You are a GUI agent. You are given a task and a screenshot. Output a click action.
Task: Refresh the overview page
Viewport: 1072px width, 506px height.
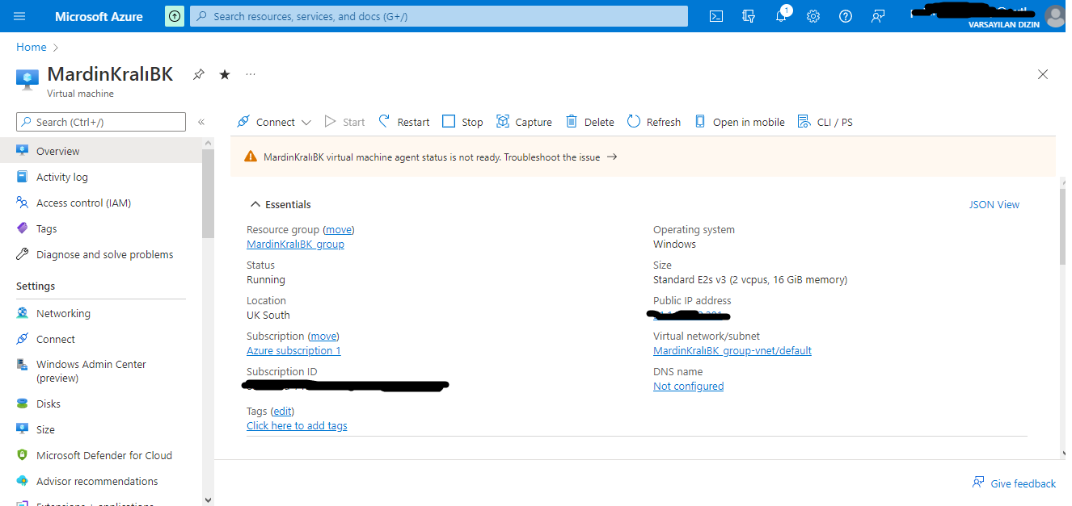654,122
